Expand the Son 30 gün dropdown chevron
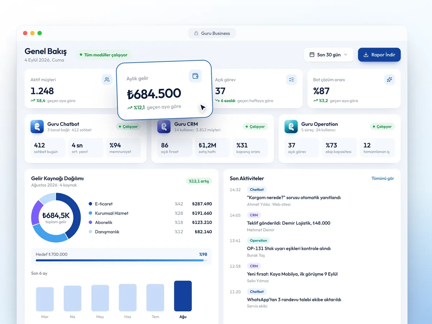Viewport: 432px width, 324px height. (346, 55)
